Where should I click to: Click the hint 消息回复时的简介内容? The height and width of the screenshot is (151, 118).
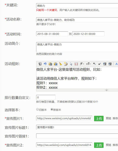tap(49, 54)
